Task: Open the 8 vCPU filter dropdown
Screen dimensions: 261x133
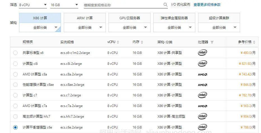Action: [33, 5]
